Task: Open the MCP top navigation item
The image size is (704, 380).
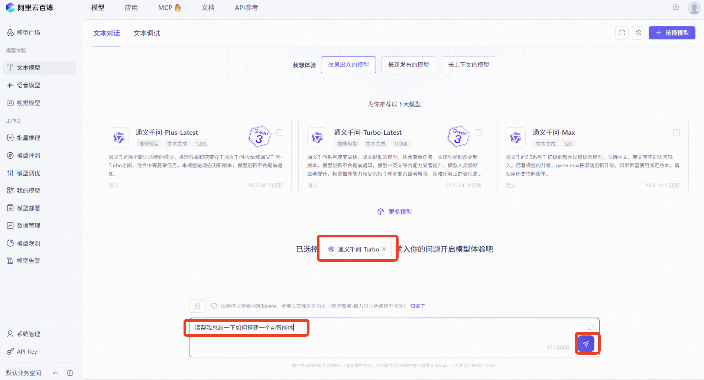Action: [169, 7]
